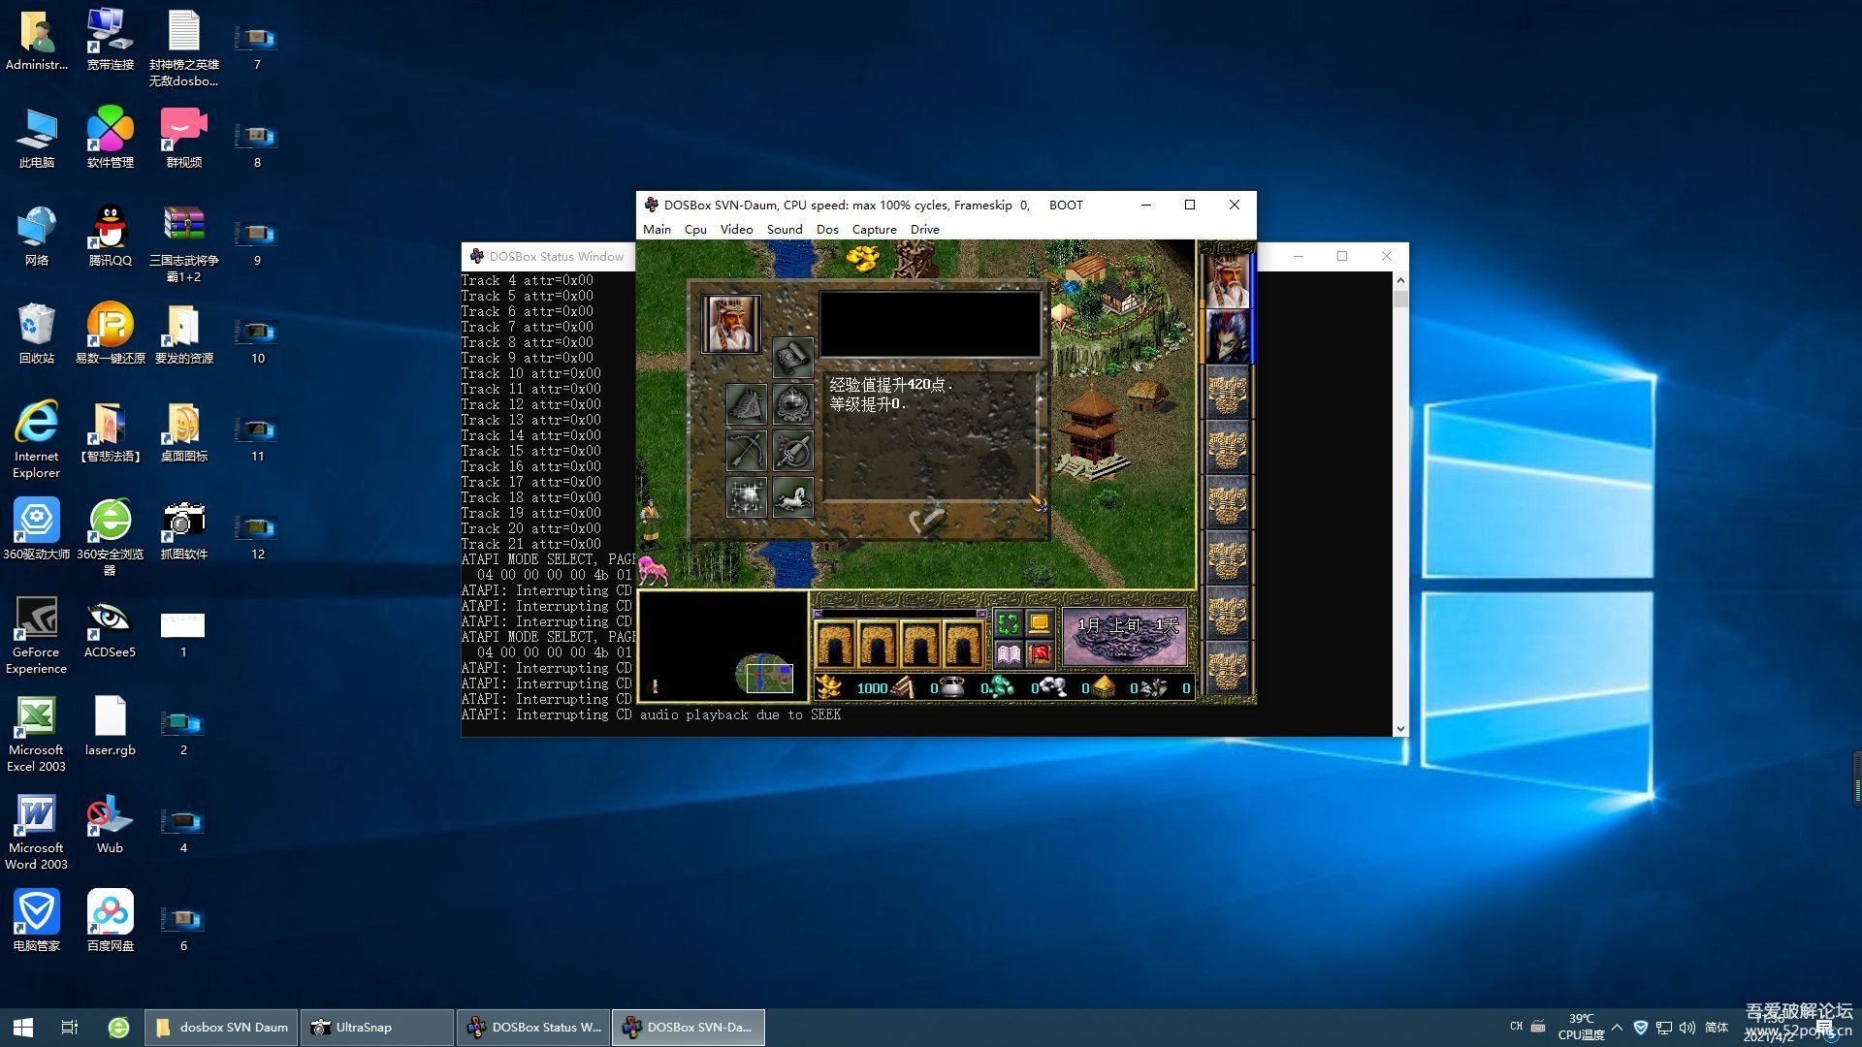Image resolution: width=1862 pixels, height=1047 pixels.
Task: Select the white horse skill icon
Action: click(792, 497)
